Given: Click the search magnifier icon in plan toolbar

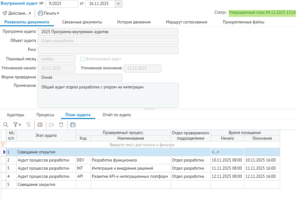Looking at the screenshot, I should pyautogui.click(x=6, y=125).
